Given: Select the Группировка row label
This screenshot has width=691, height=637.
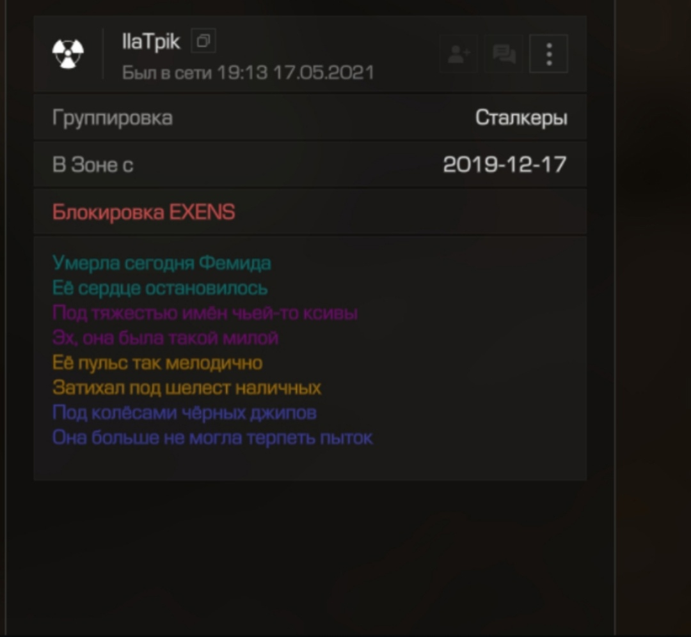Looking at the screenshot, I should click(113, 118).
